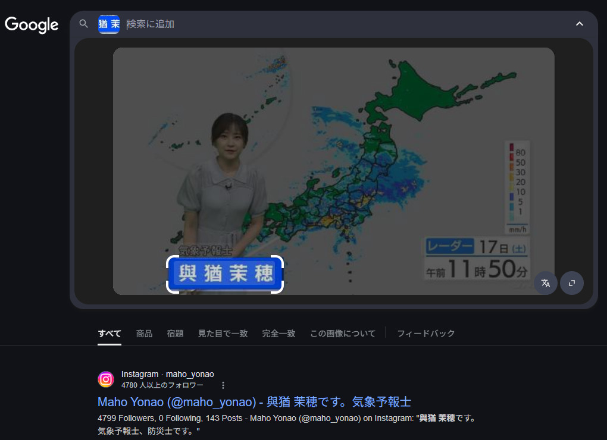Image resolution: width=607 pixels, height=440 pixels.
Task: Open the この画像について tab
Action: 343,334
